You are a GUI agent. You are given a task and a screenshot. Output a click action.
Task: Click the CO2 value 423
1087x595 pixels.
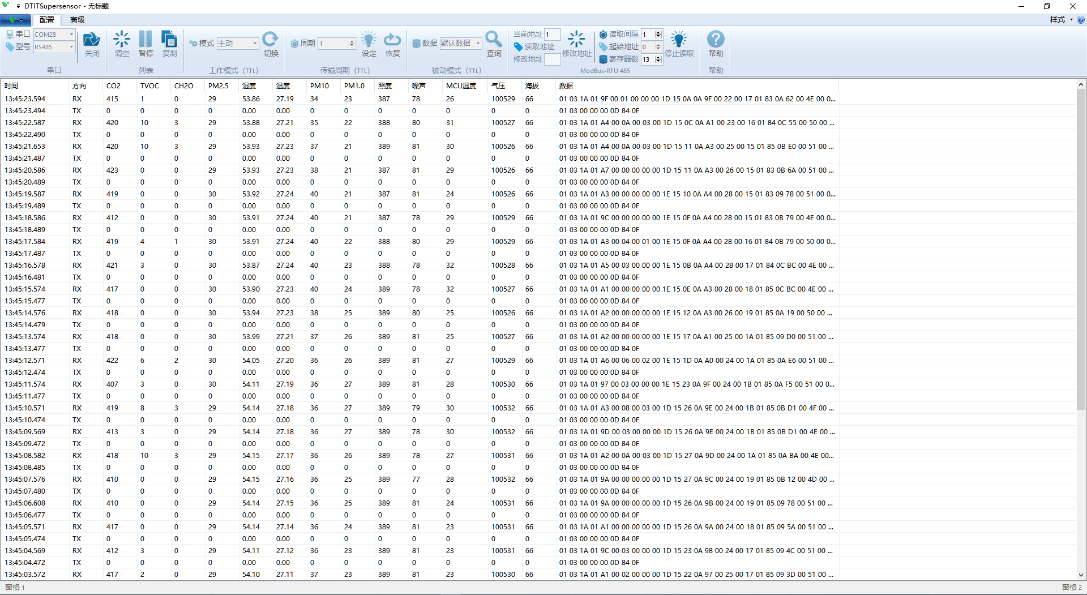click(112, 170)
